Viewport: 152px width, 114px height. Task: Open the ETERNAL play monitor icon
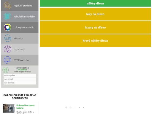coord(7,60)
